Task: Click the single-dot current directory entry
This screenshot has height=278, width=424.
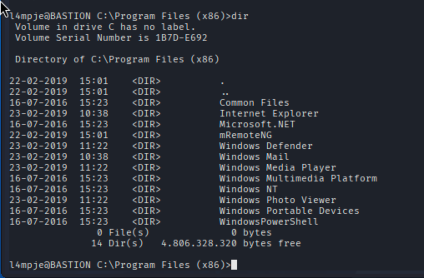Action: 222,81
